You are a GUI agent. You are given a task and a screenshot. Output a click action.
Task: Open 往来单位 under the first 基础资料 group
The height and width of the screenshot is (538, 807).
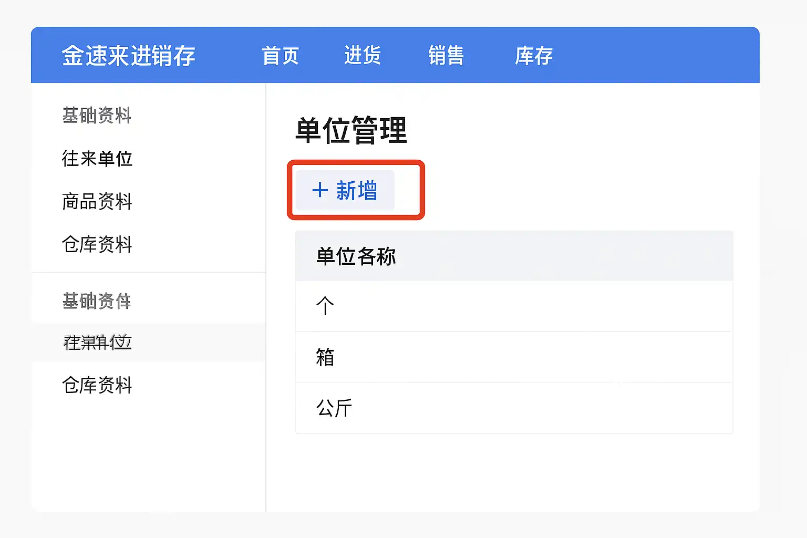pyautogui.click(x=97, y=159)
